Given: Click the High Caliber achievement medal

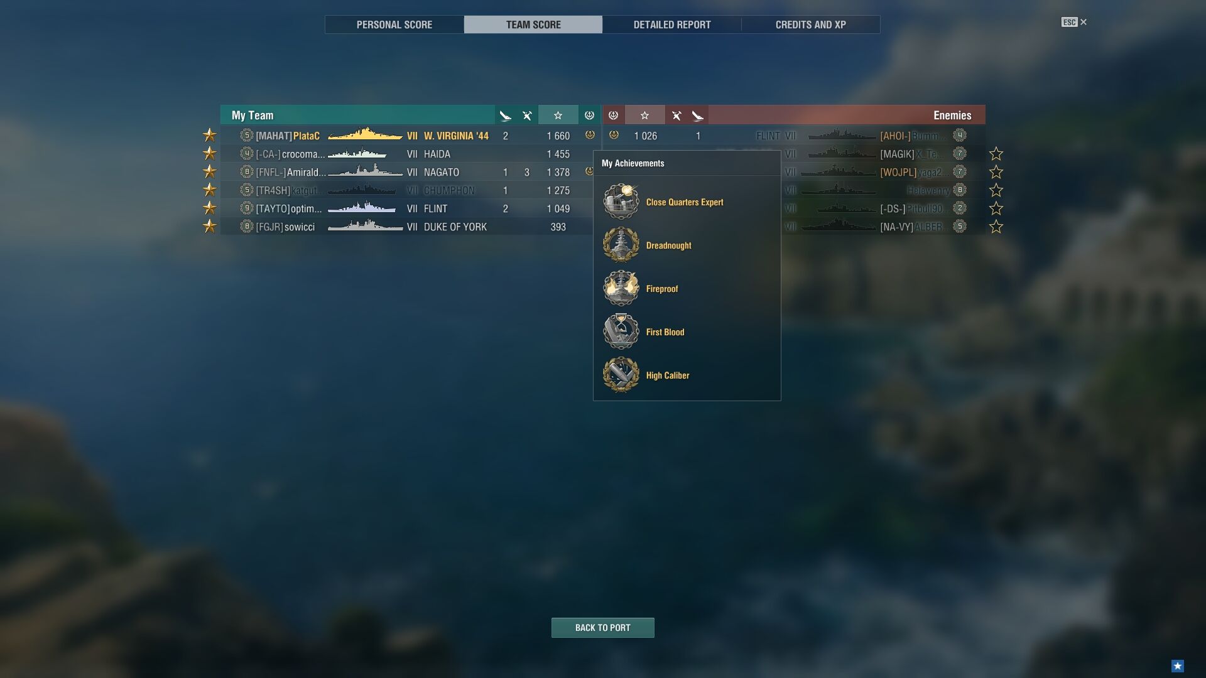Looking at the screenshot, I should (x=621, y=375).
